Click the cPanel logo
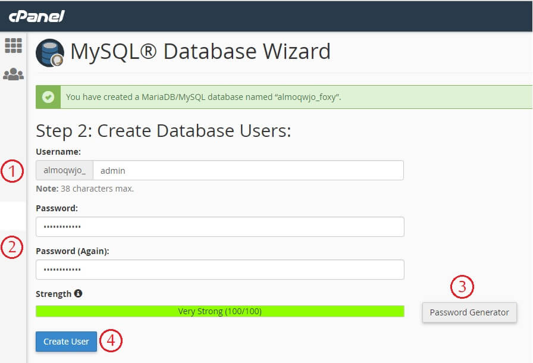 coord(37,16)
